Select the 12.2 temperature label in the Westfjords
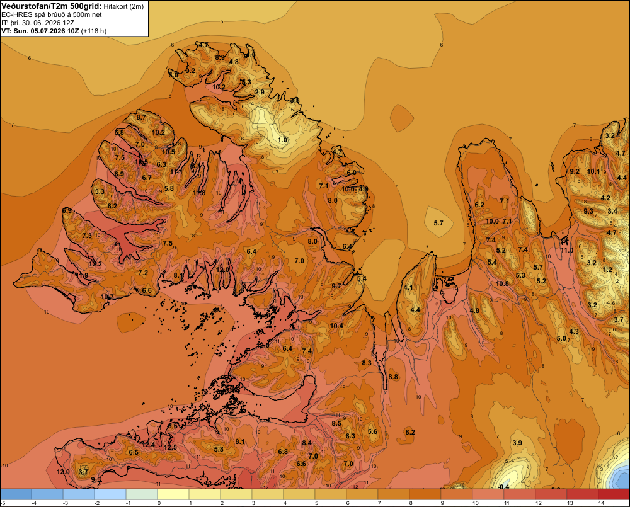The image size is (630, 507). coord(95,265)
